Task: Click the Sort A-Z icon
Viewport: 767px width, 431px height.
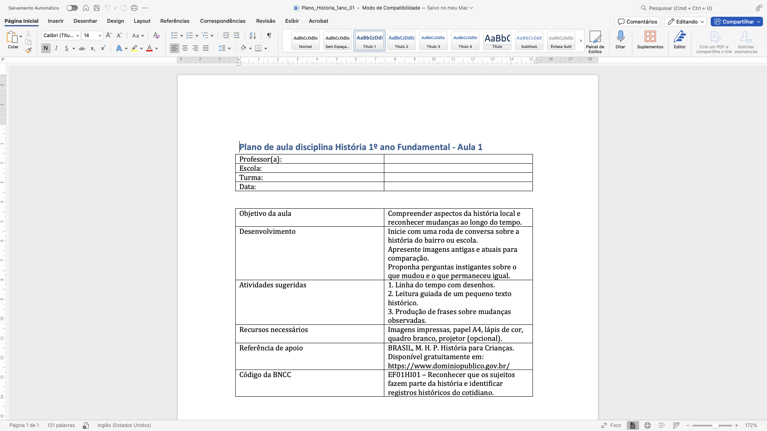Action: (x=252, y=36)
